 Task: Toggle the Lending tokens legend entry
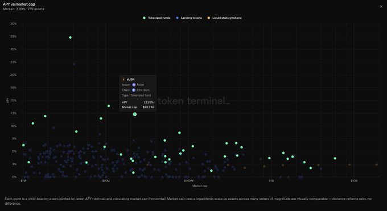pos(189,18)
